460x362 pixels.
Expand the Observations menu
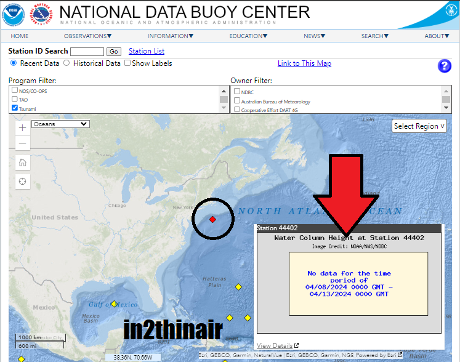click(x=87, y=36)
